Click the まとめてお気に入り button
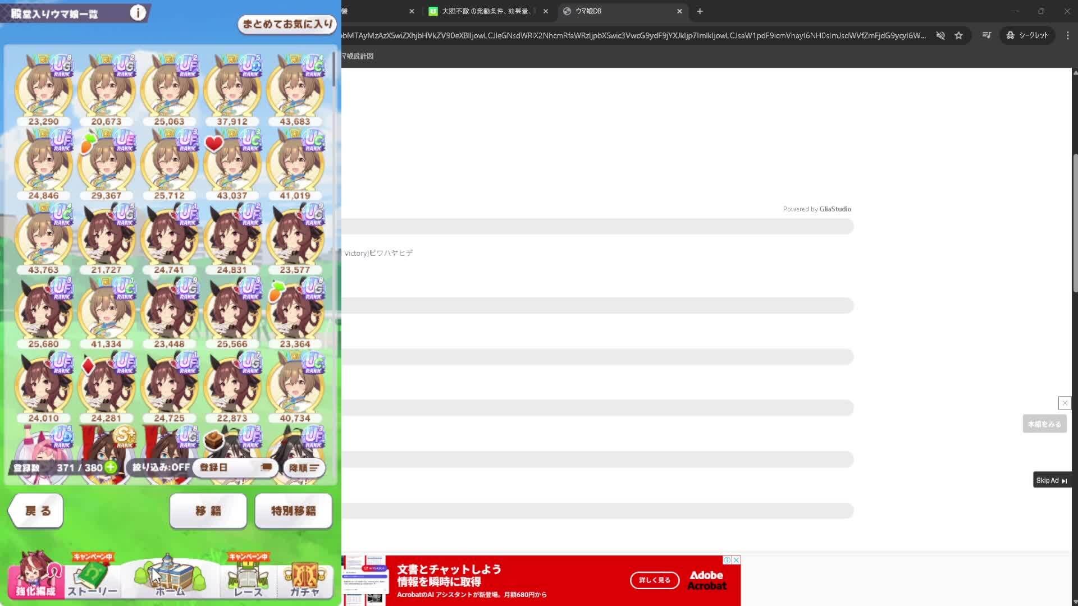Viewport: 1078px width, 606px height. click(x=288, y=24)
